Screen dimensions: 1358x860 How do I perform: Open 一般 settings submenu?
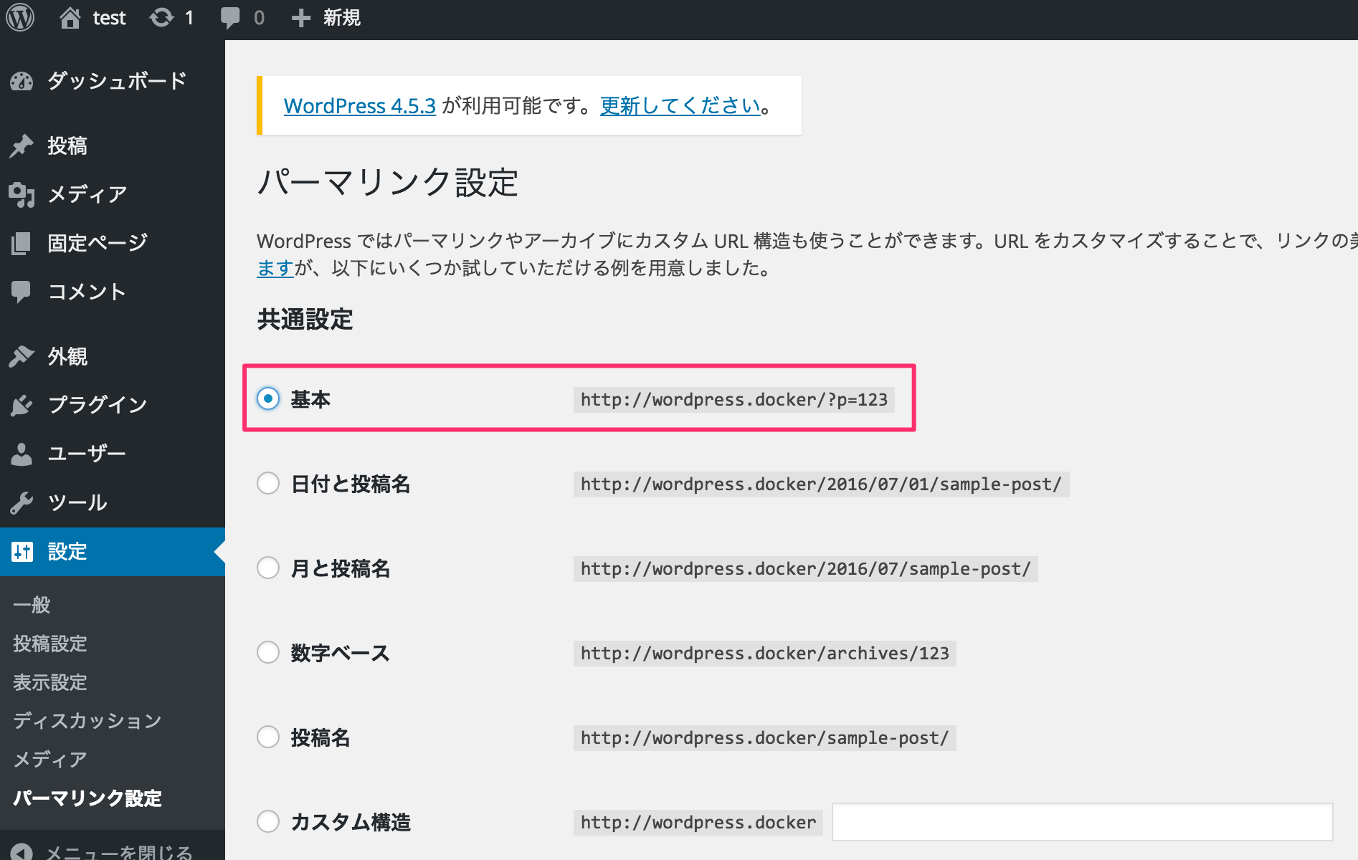tap(32, 605)
